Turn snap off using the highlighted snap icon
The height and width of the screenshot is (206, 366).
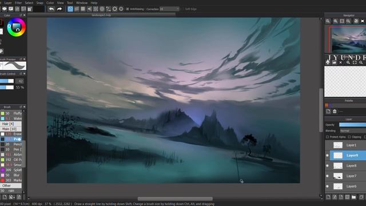[x=70, y=9]
